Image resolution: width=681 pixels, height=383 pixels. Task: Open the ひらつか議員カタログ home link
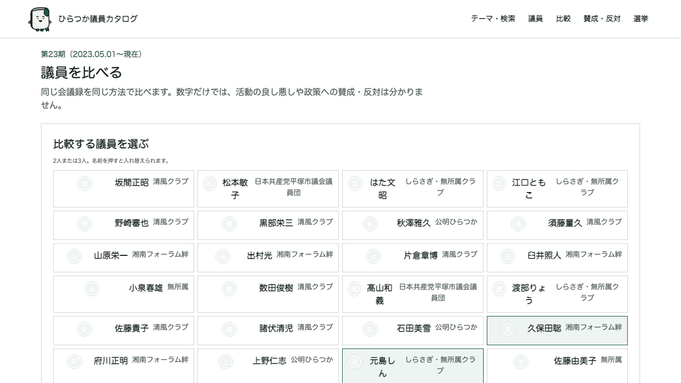[x=83, y=19]
